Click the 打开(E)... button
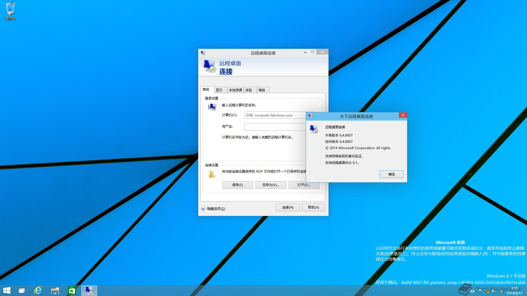527x296 pixels. point(304,185)
